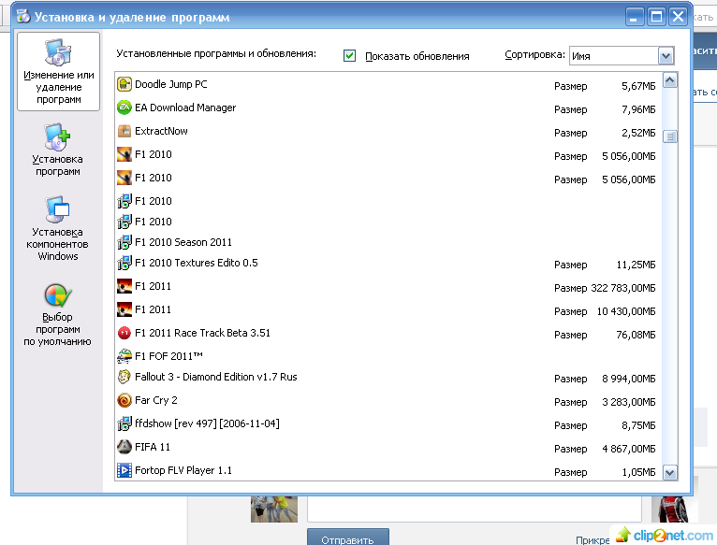Screen dimensions: 717x545
Task: Click the Fortop FLV Player icon
Action: (124, 470)
